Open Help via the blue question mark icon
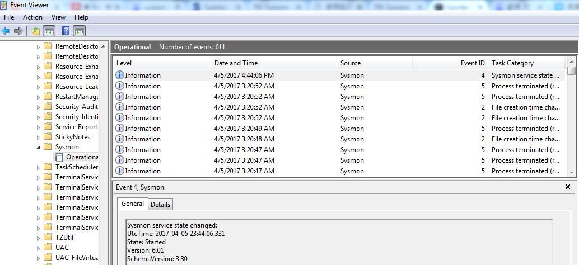The width and height of the screenshot is (579, 265). (66, 31)
